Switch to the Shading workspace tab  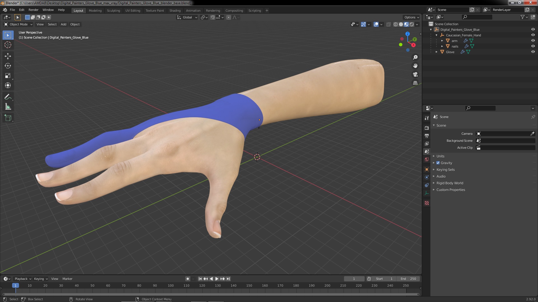click(175, 11)
